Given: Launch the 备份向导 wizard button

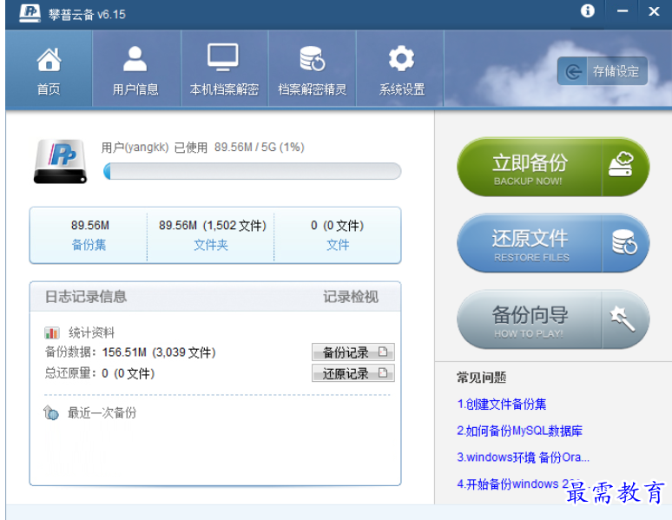Looking at the screenshot, I should coord(553,319).
